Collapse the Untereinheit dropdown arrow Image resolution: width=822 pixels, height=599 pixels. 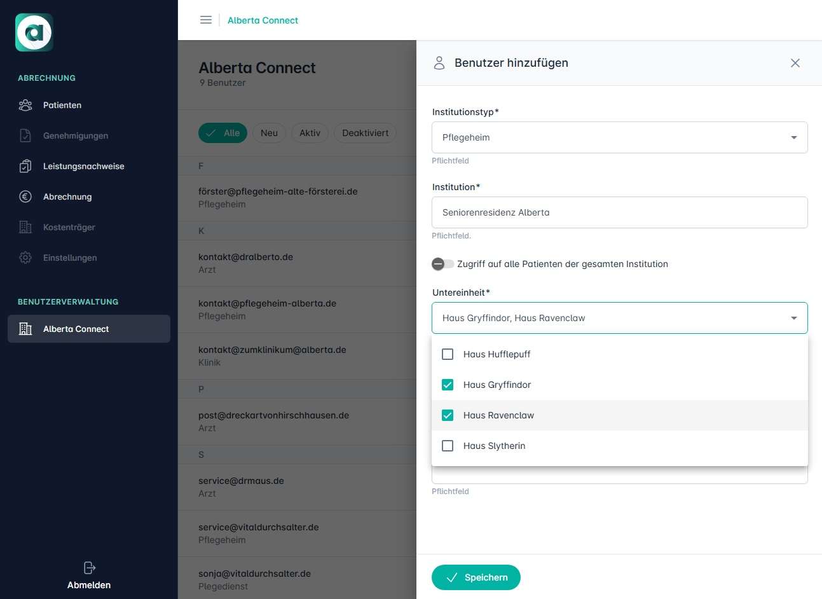pyautogui.click(x=793, y=318)
